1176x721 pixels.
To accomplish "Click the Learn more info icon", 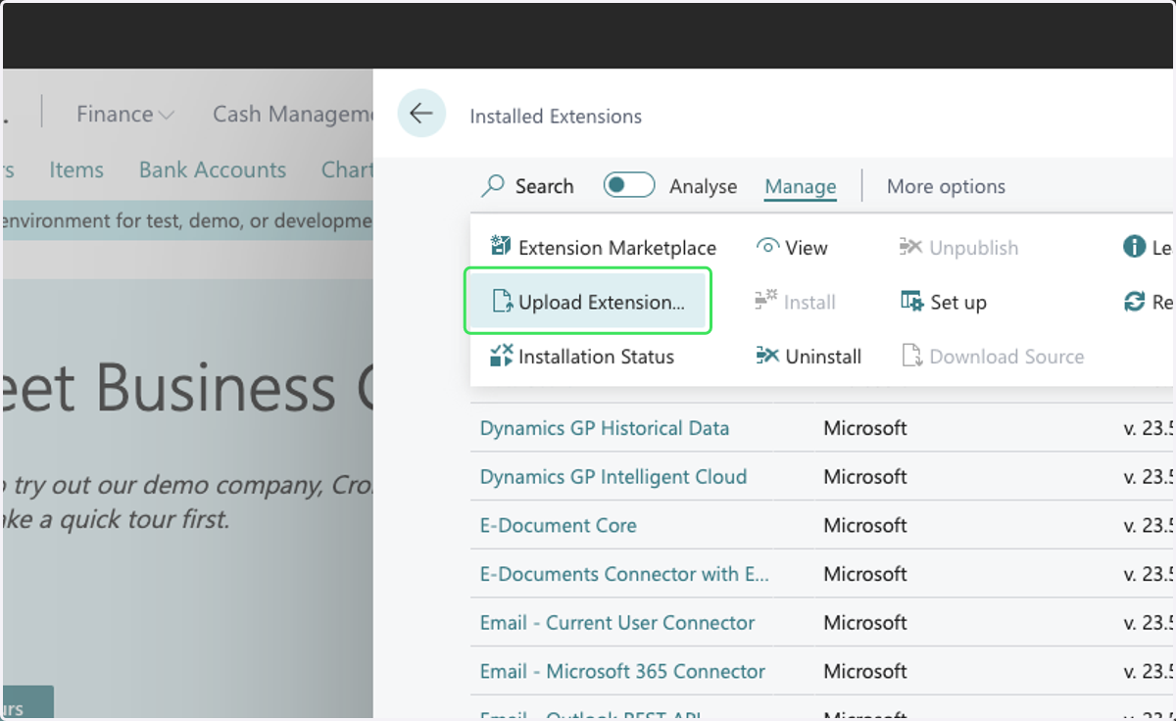I will [1134, 247].
